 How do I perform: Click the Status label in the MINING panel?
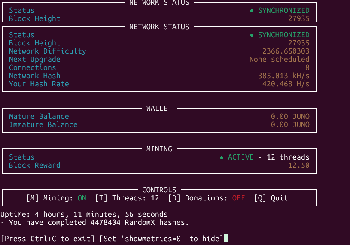pyautogui.click(x=21, y=157)
